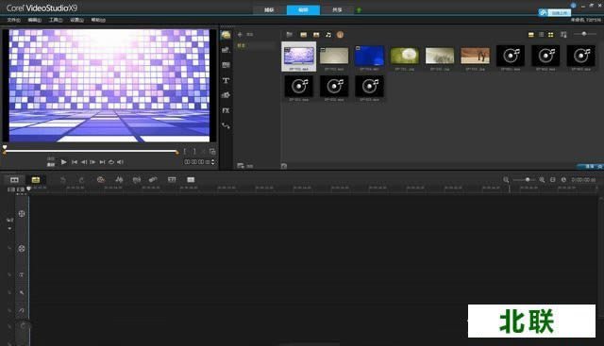604x346 pixels.
Task: Toggle photo visibility in library
Action: point(316,35)
